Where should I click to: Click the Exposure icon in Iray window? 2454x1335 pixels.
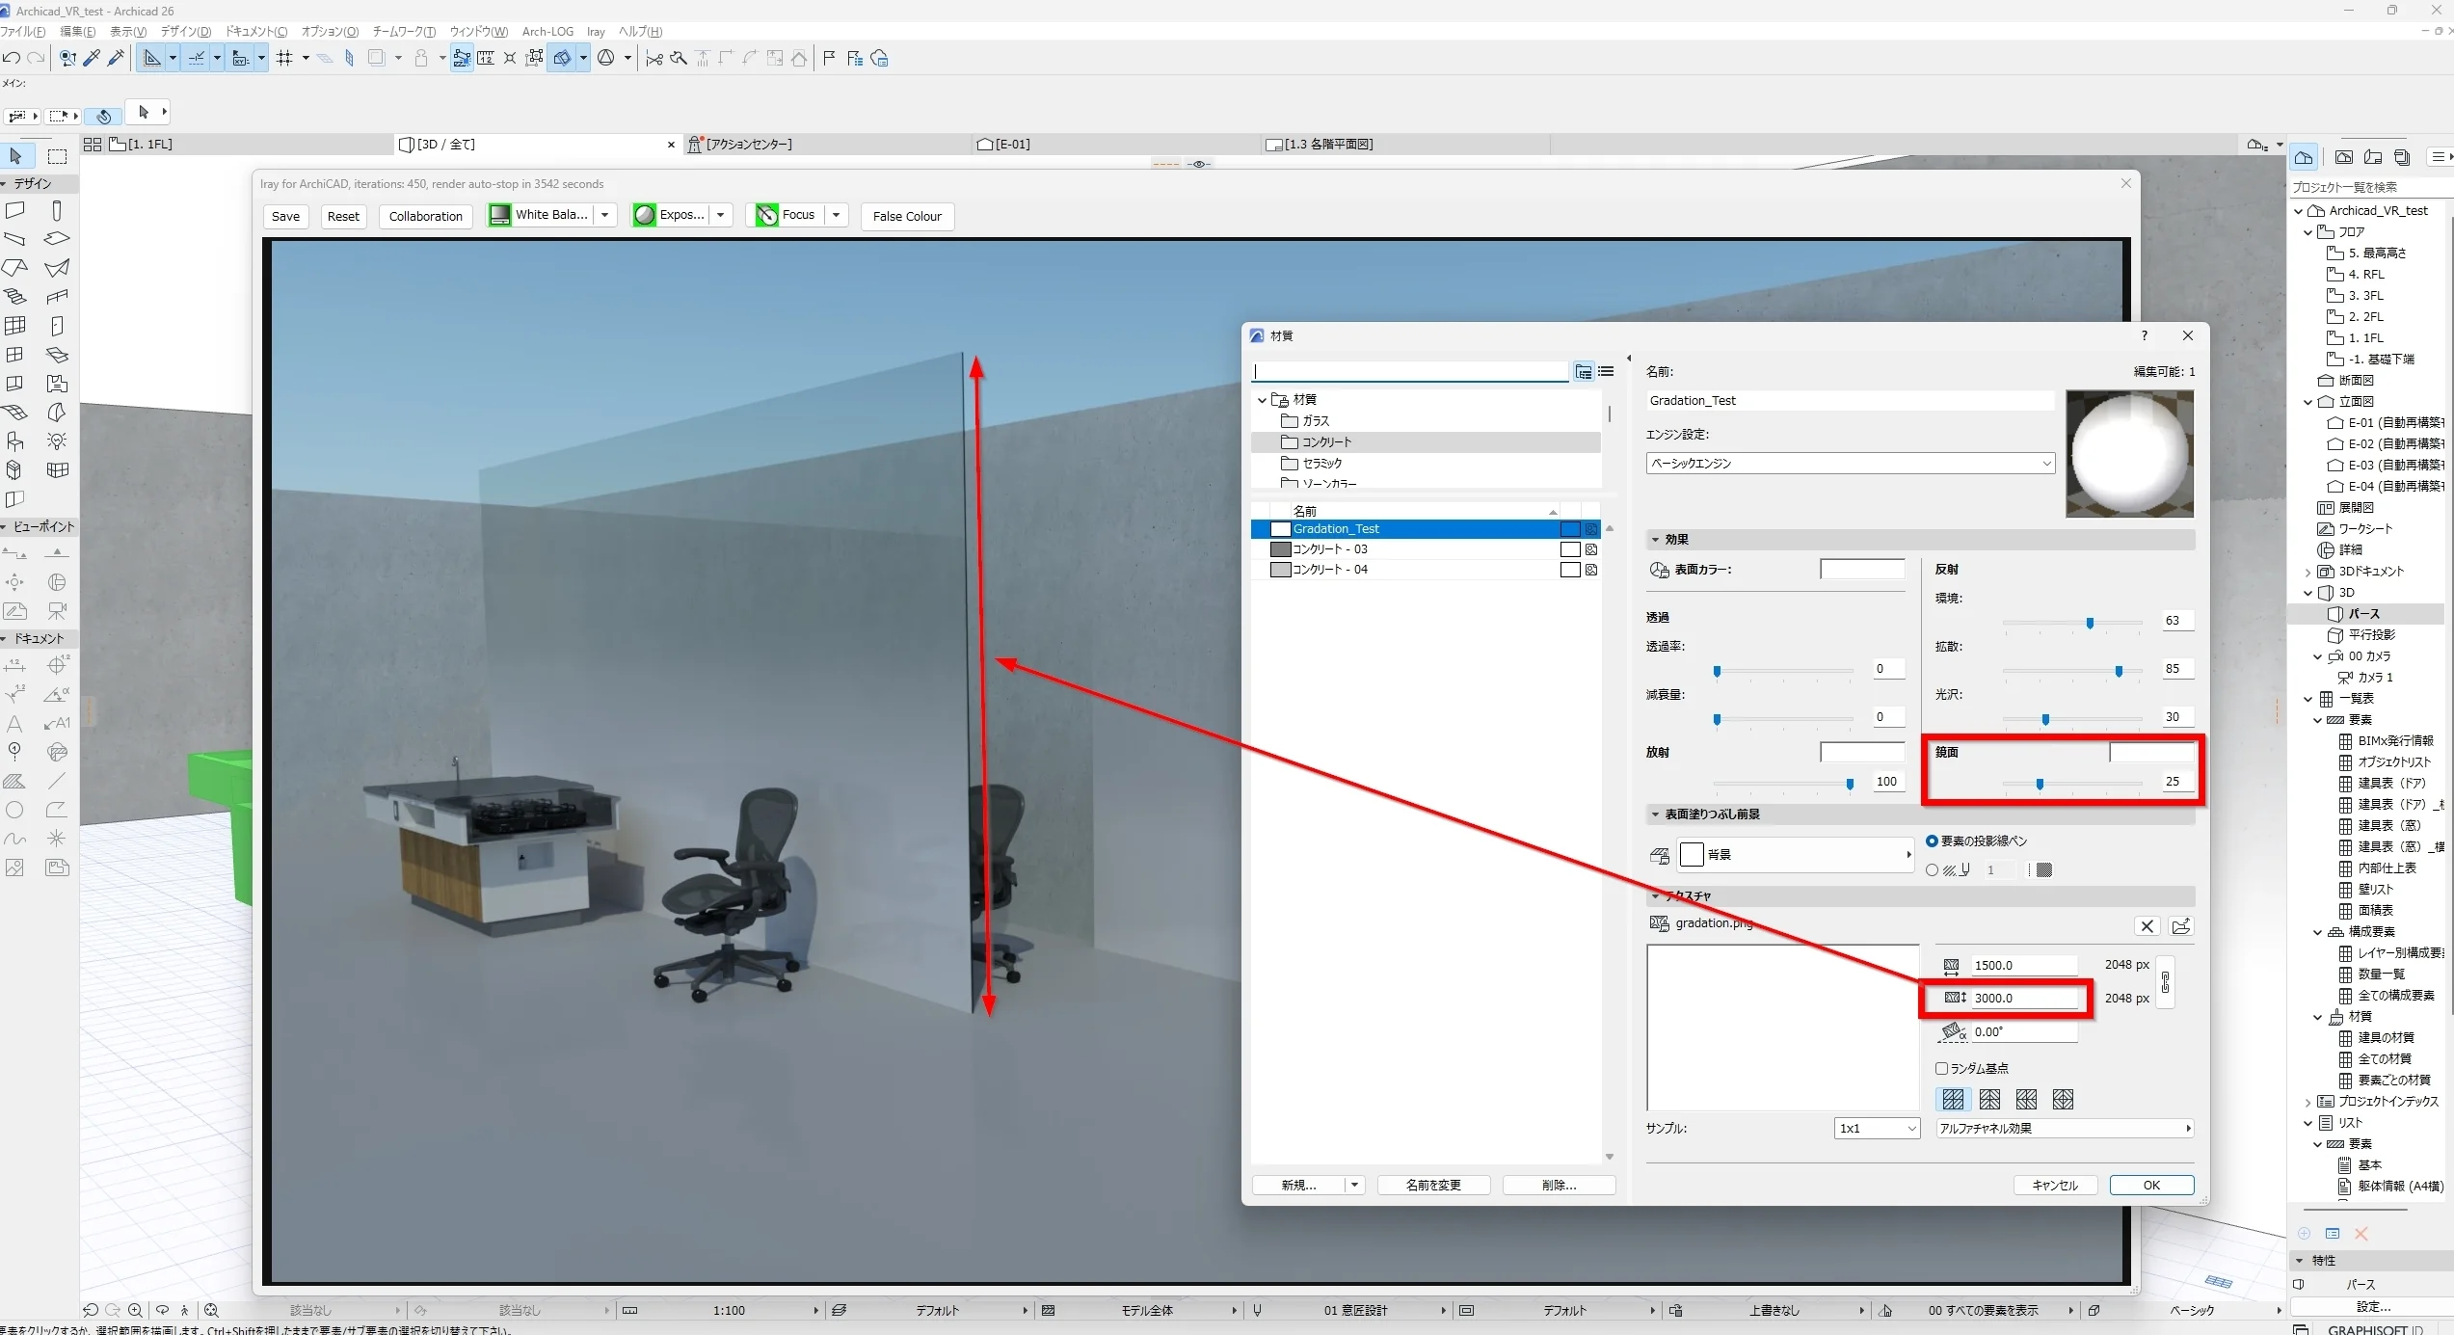tap(644, 215)
